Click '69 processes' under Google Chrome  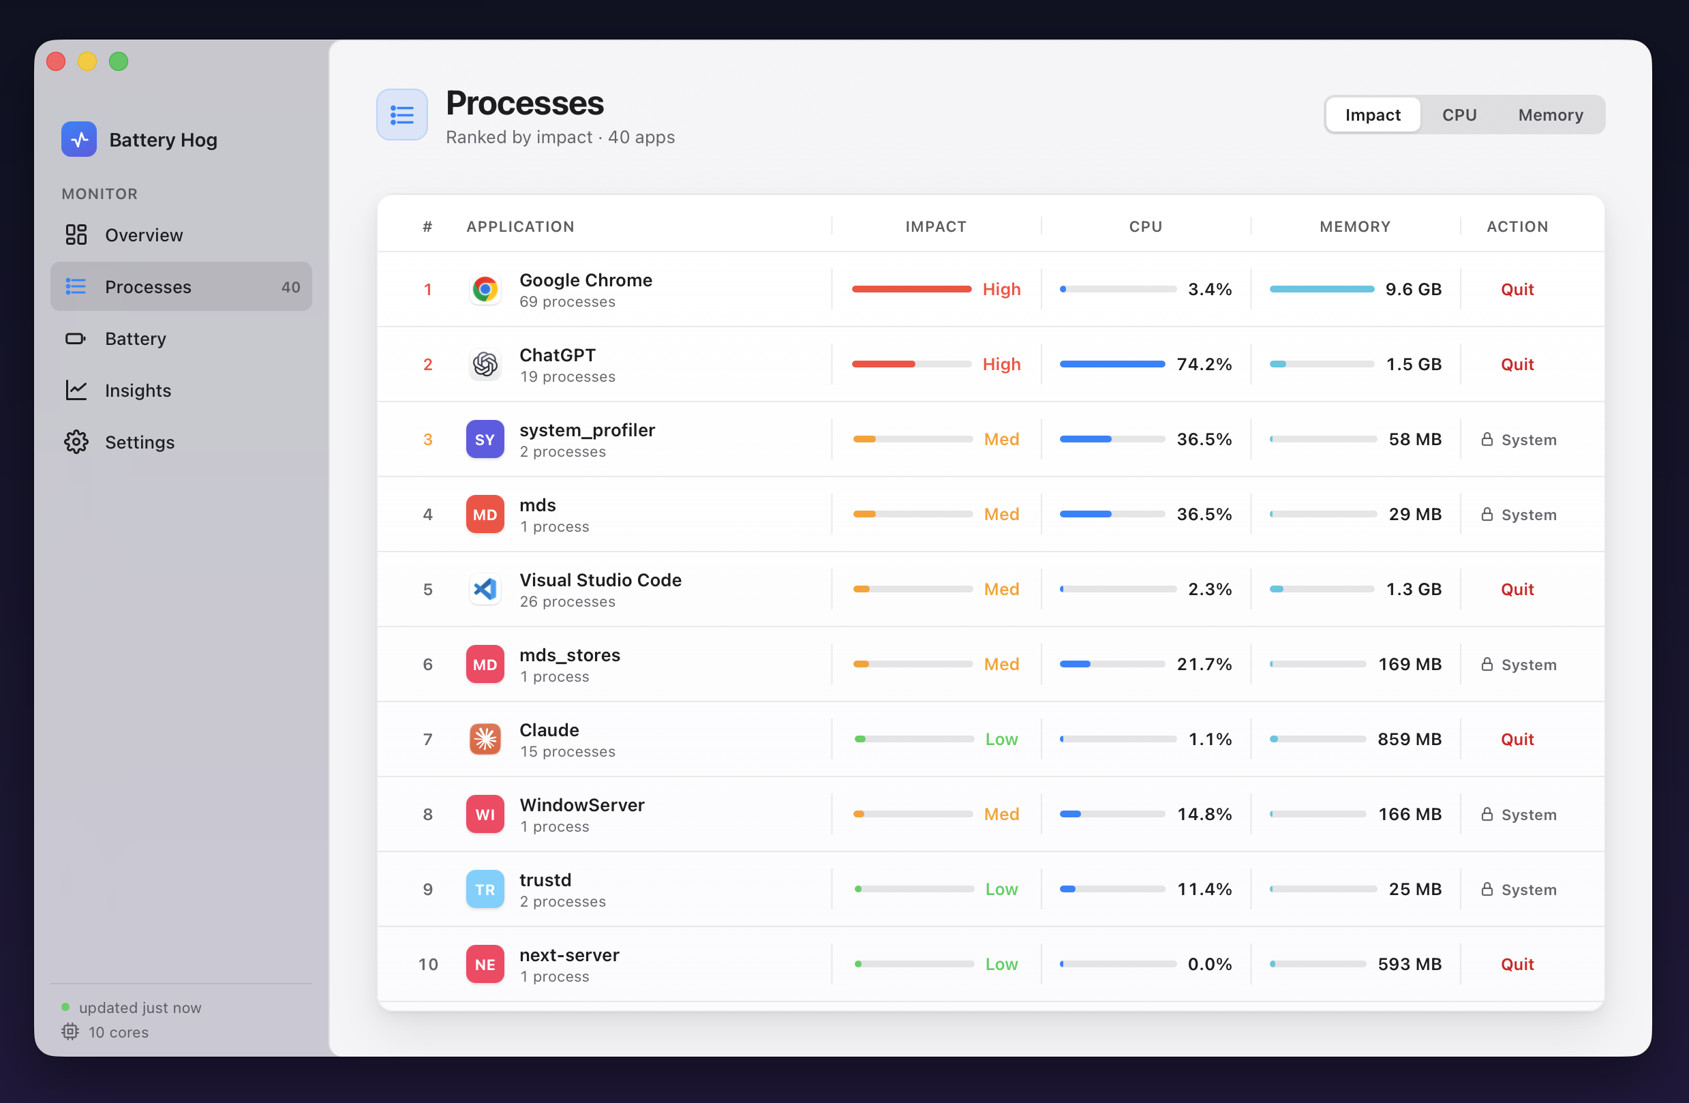coord(567,302)
